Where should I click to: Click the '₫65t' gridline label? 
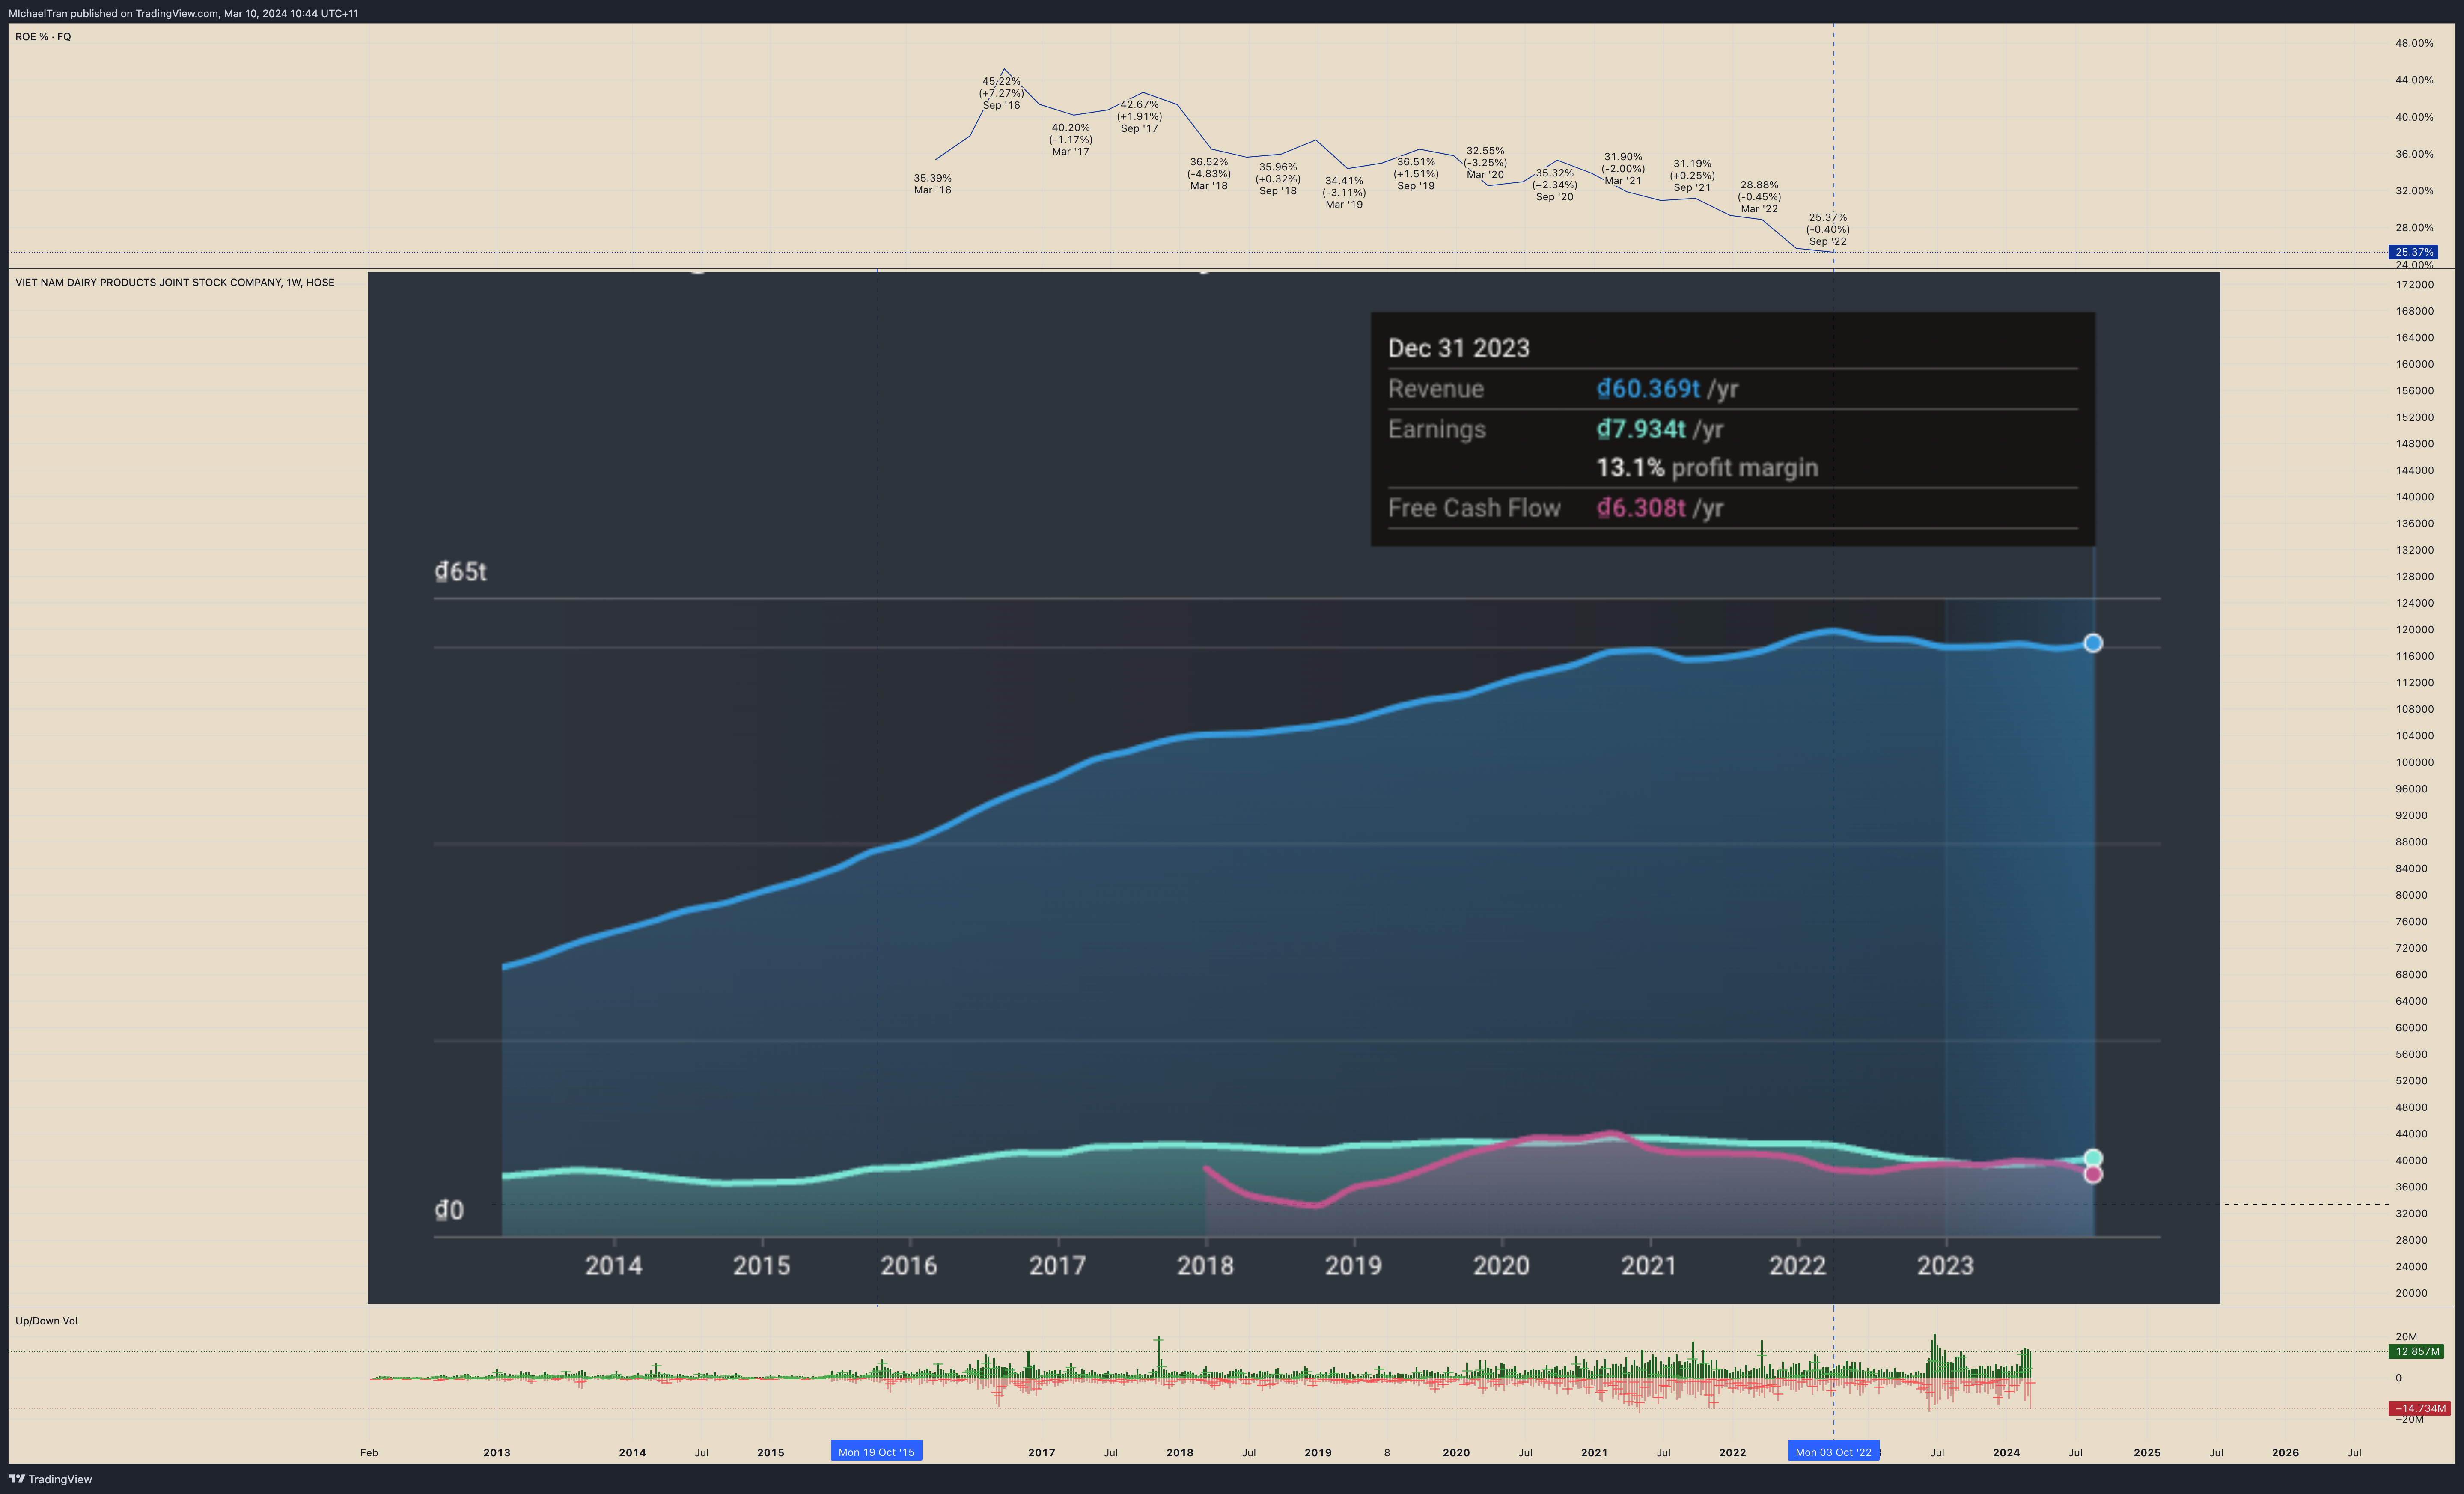click(460, 572)
